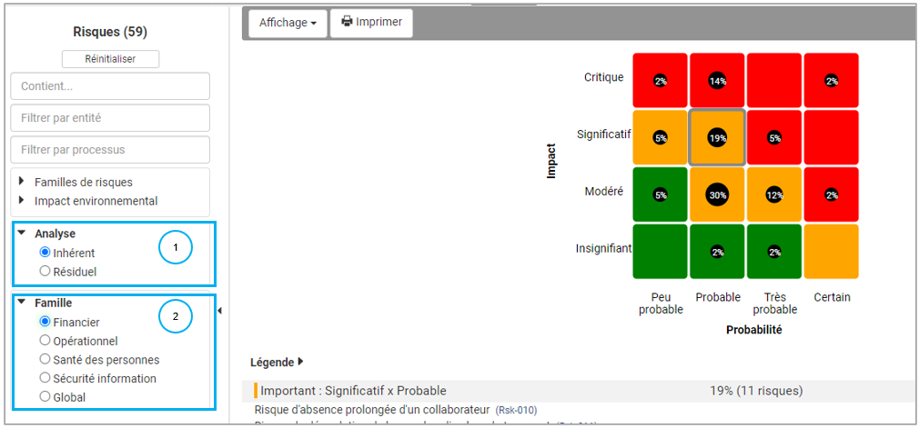
Task: Click the 30% bubble in the Modéré row
Action: click(717, 194)
